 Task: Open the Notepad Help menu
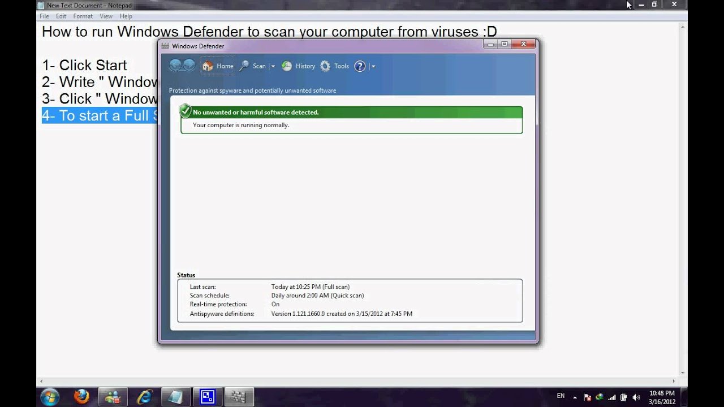point(126,16)
